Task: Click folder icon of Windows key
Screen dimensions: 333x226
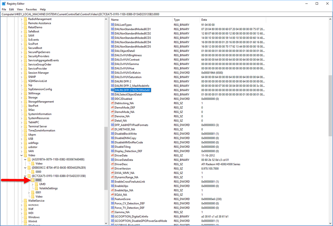Action: [x=26, y=217]
